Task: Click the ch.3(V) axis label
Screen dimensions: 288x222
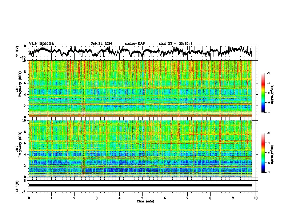Action: pos(17,186)
